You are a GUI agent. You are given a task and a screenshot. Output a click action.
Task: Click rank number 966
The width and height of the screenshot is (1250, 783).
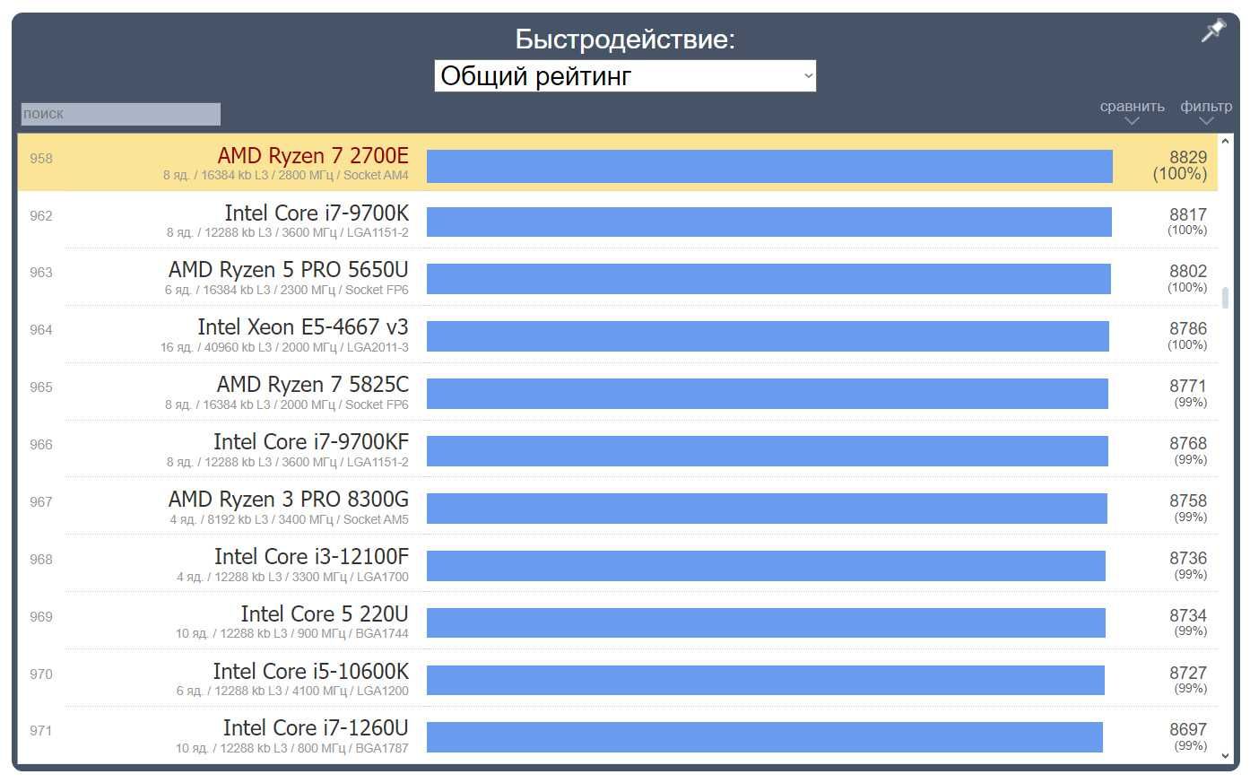(x=41, y=445)
